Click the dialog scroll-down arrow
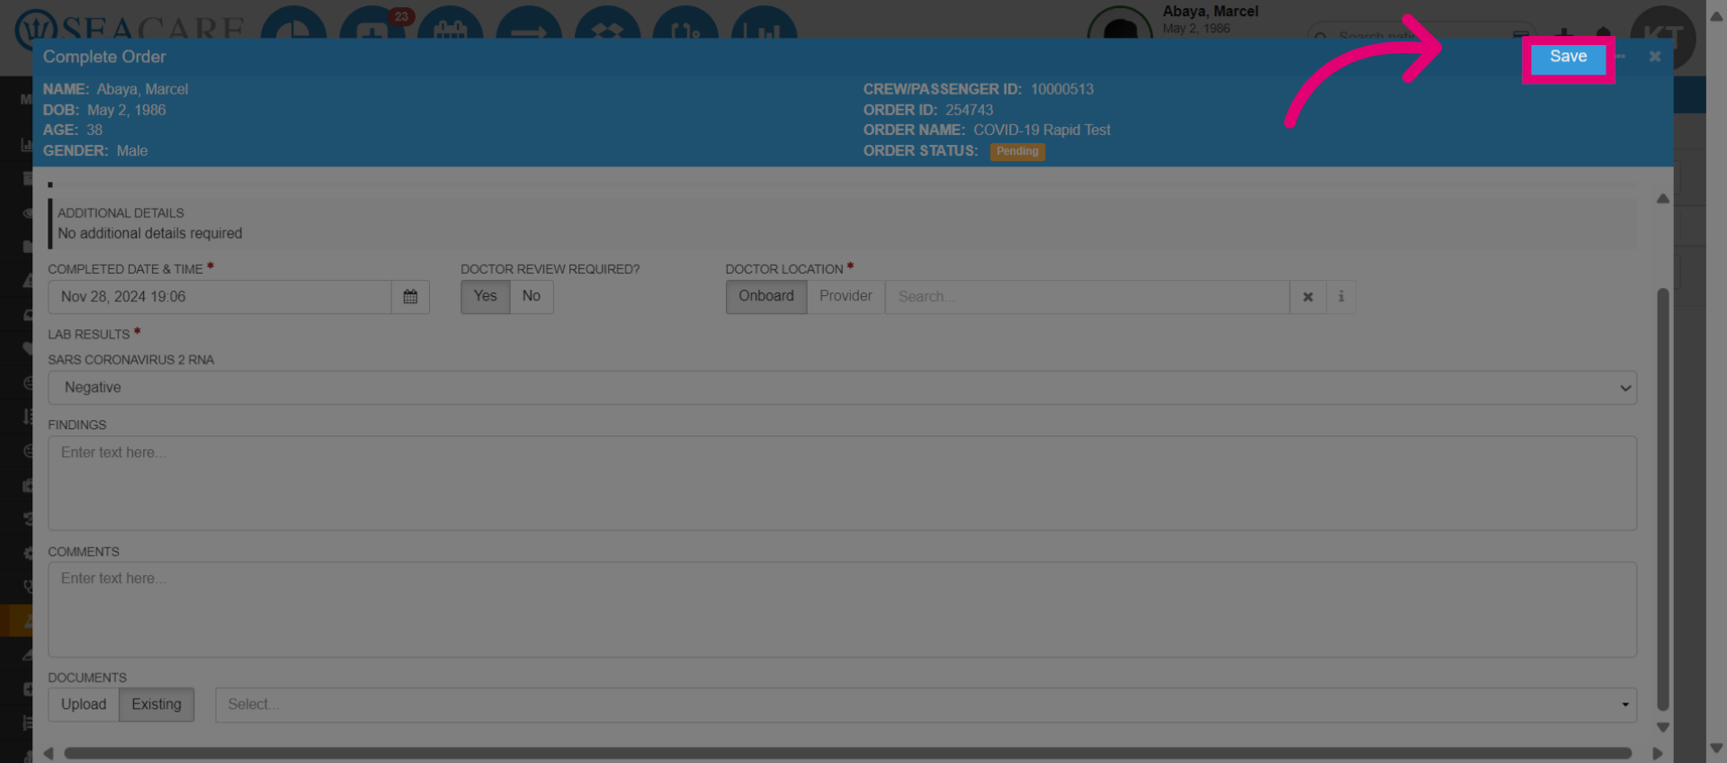The width and height of the screenshot is (1727, 763). click(x=1663, y=727)
